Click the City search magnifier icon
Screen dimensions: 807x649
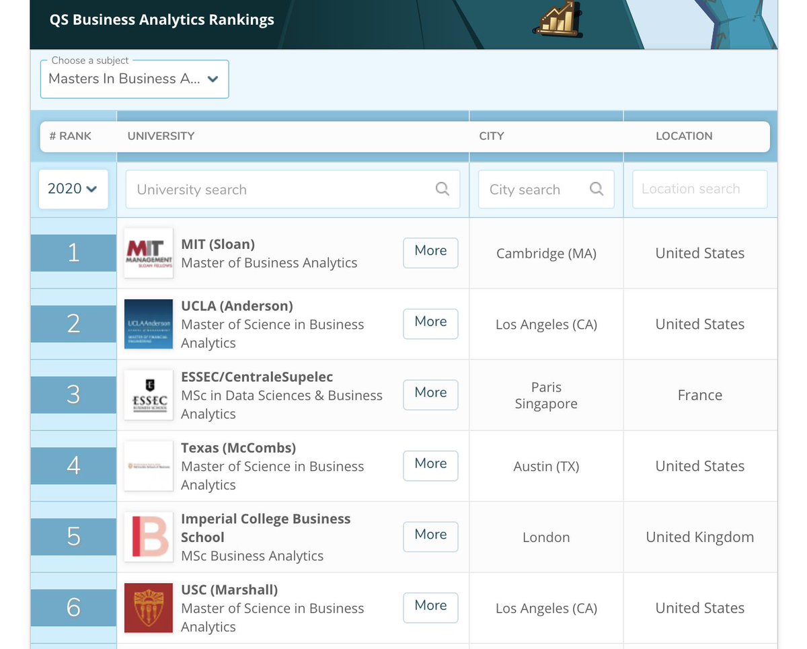coord(596,189)
